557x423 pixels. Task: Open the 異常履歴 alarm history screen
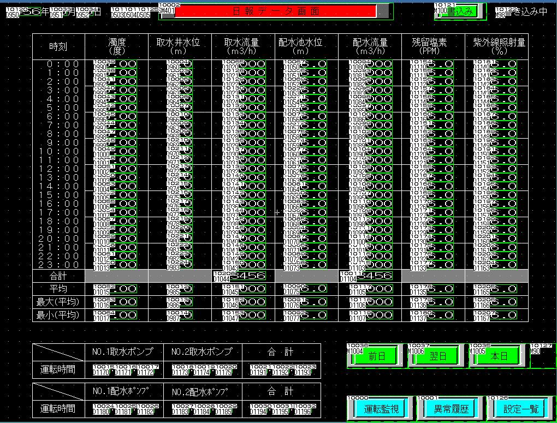[x=447, y=408]
